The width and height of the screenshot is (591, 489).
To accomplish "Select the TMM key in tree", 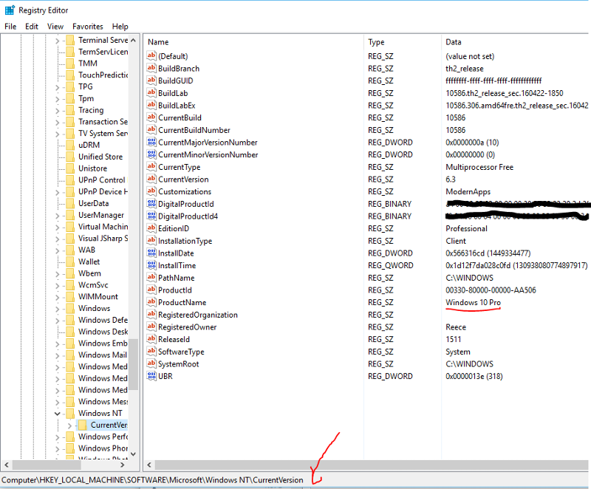I will [x=88, y=64].
